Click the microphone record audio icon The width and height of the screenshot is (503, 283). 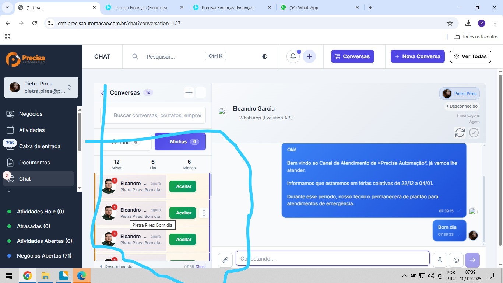click(440, 260)
